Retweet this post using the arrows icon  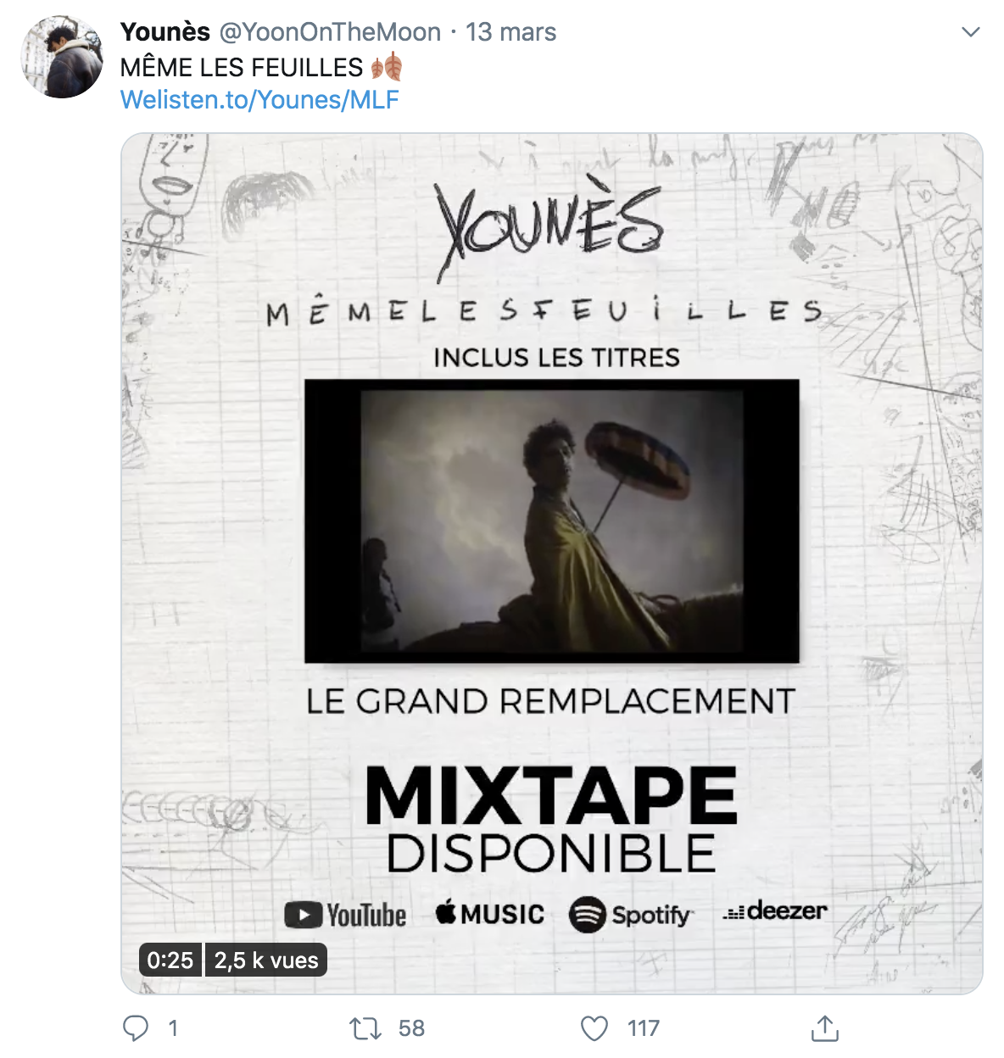point(365,1029)
